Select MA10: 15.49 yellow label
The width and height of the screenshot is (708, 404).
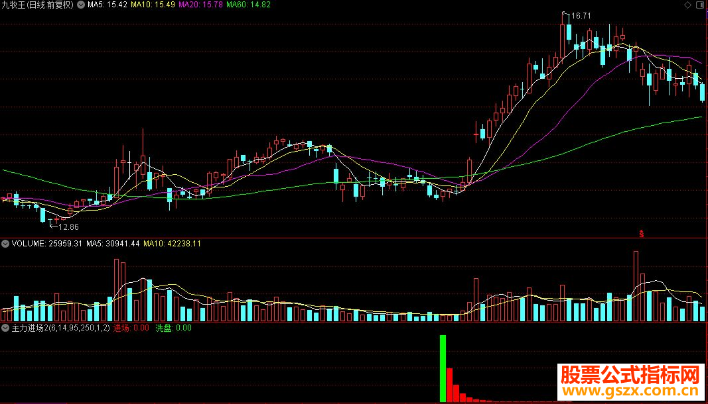click(x=153, y=5)
